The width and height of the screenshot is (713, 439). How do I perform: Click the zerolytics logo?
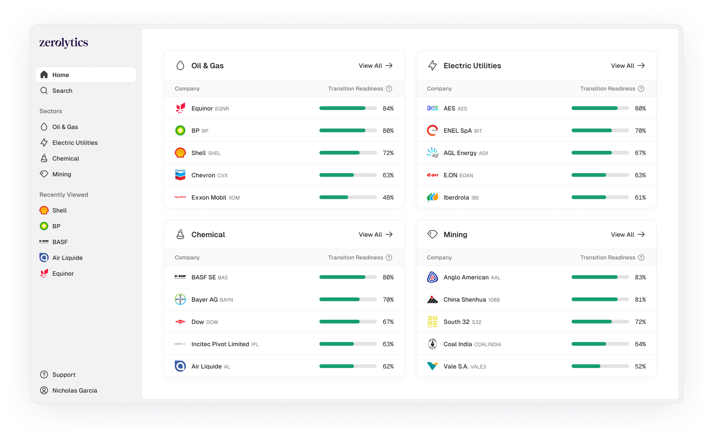[x=63, y=43]
